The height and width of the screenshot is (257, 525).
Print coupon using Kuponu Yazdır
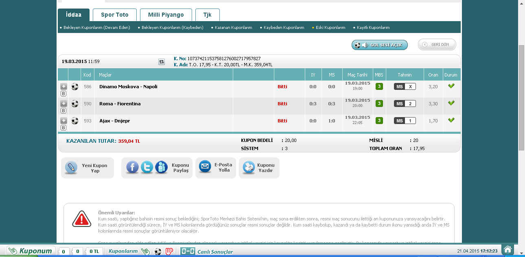[259, 168]
